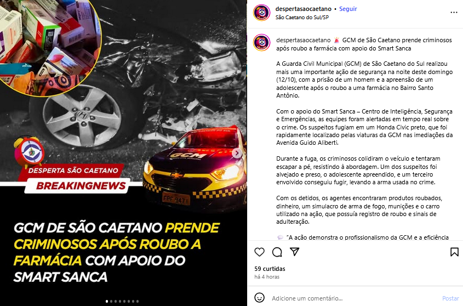Click the Postar button
This screenshot has height=306, width=463.
pos(450,298)
